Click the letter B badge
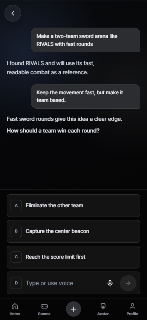This screenshot has width=147, height=320. pyautogui.click(x=16, y=231)
